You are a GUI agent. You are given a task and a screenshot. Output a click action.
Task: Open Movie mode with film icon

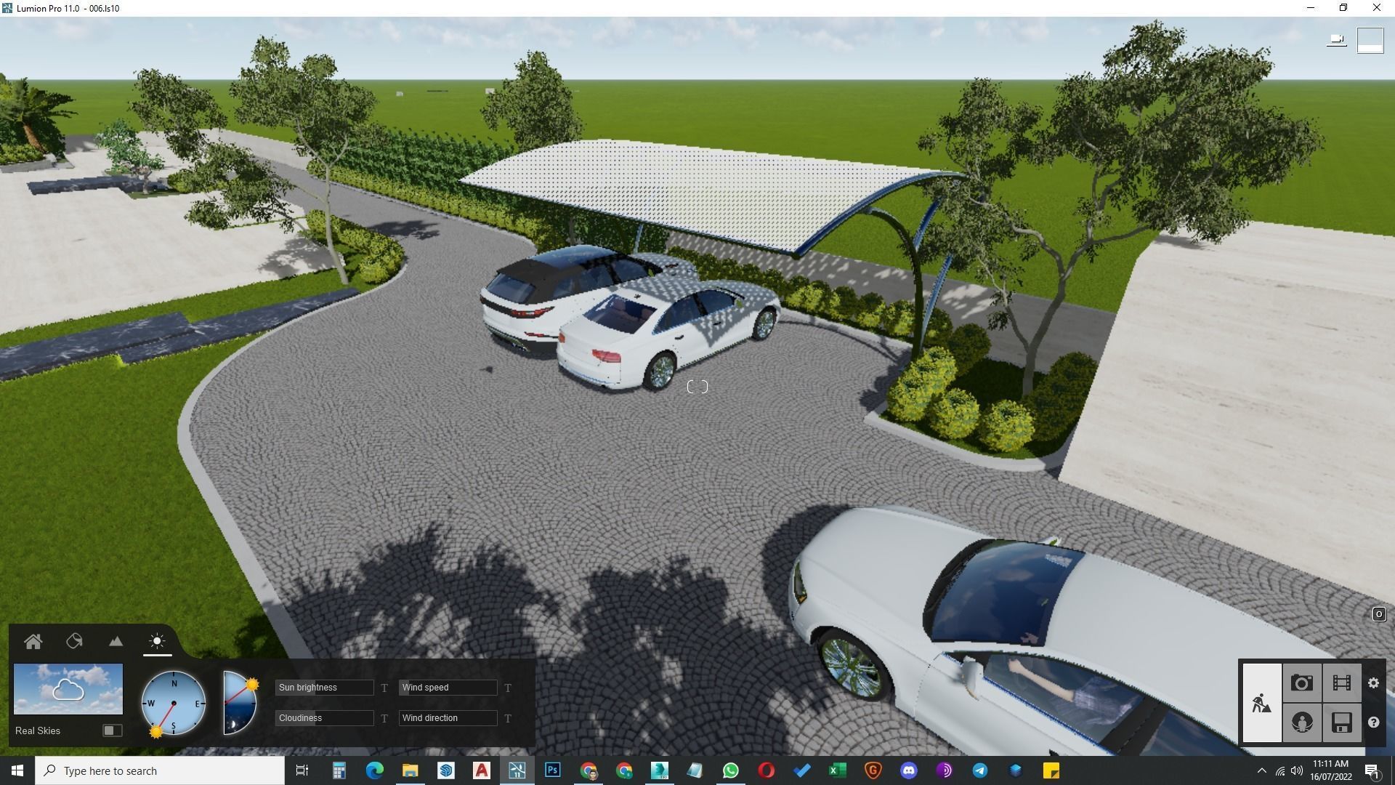click(1341, 683)
